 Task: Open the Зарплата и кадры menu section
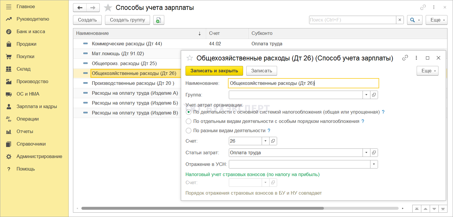click(x=36, y=106)
